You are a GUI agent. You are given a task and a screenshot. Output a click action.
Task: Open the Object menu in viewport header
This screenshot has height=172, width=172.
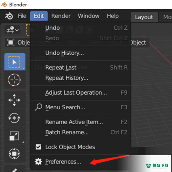[x=138, y=43]
